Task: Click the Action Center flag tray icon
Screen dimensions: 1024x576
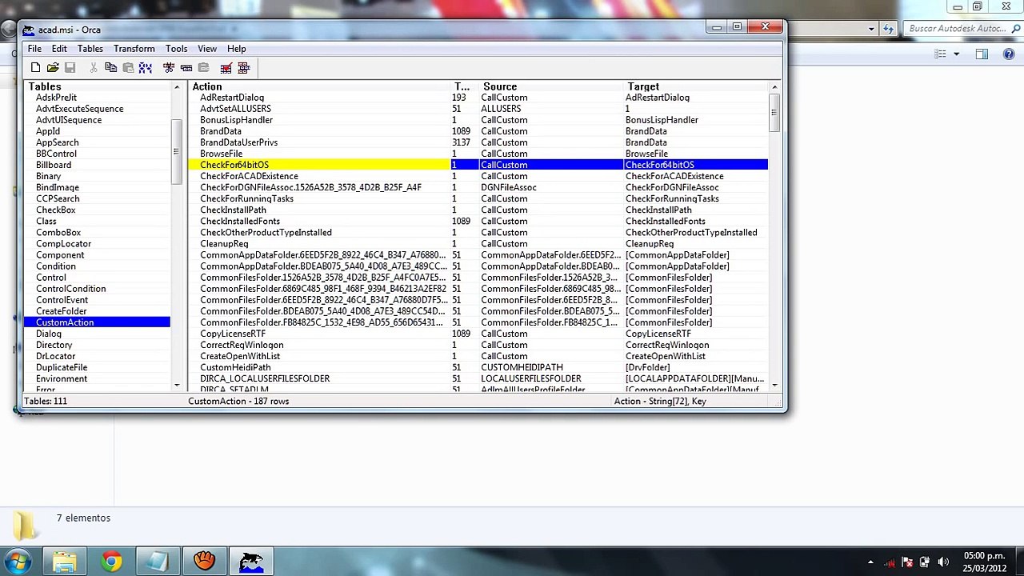Action: pyautogui.click(x=907, y=562)
